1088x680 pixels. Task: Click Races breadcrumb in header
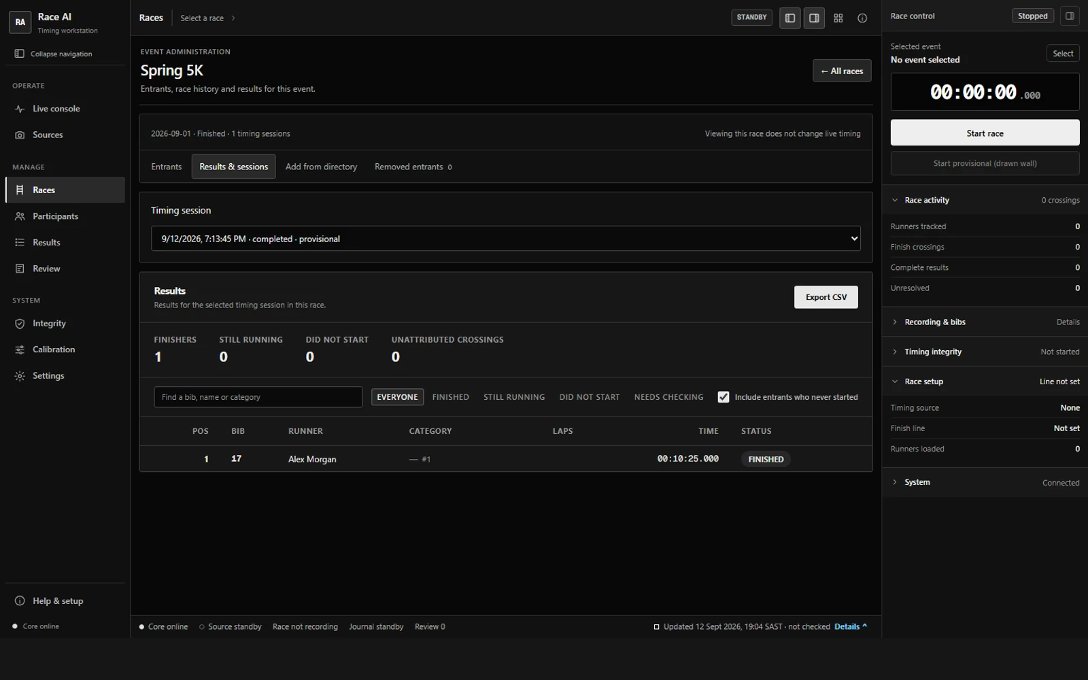coord(151,18)
